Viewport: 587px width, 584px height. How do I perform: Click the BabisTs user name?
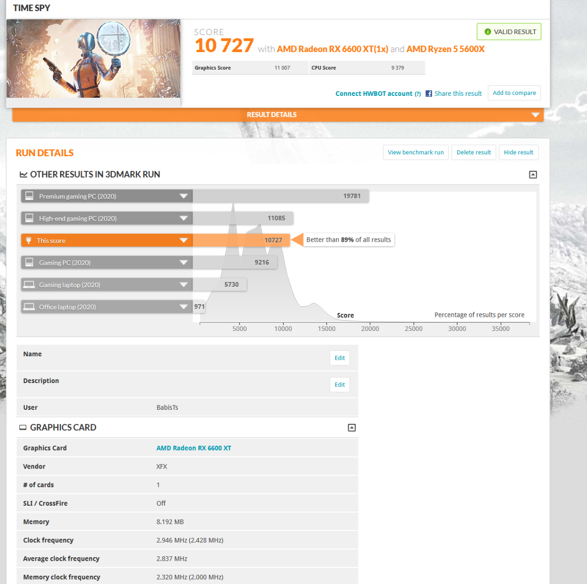point(167,407)
